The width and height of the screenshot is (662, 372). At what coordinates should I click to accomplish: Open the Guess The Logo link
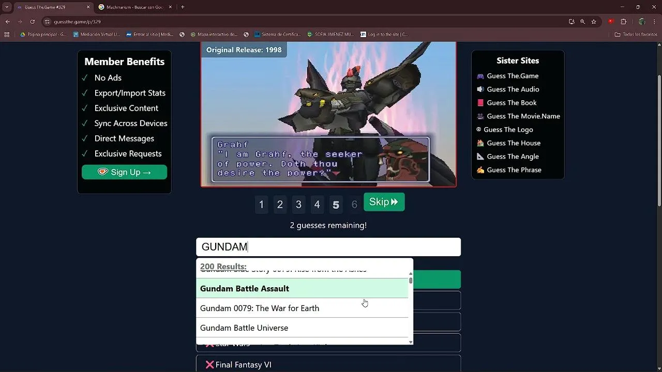pos(505,130)
